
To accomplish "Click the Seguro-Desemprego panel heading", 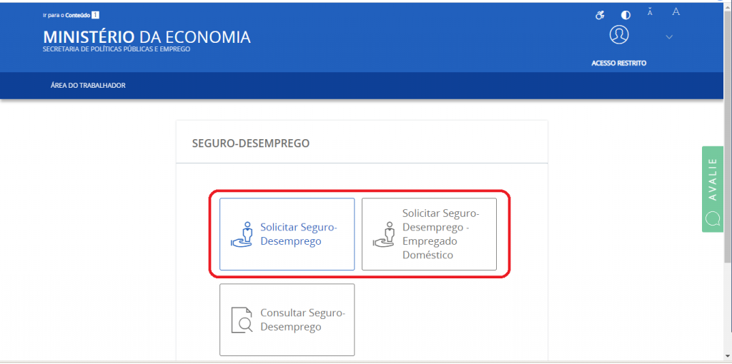I will click(251, 143).
